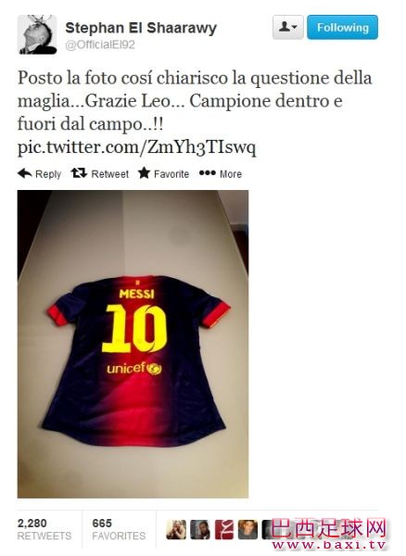Open the More options ellipsis

point(207,173)
